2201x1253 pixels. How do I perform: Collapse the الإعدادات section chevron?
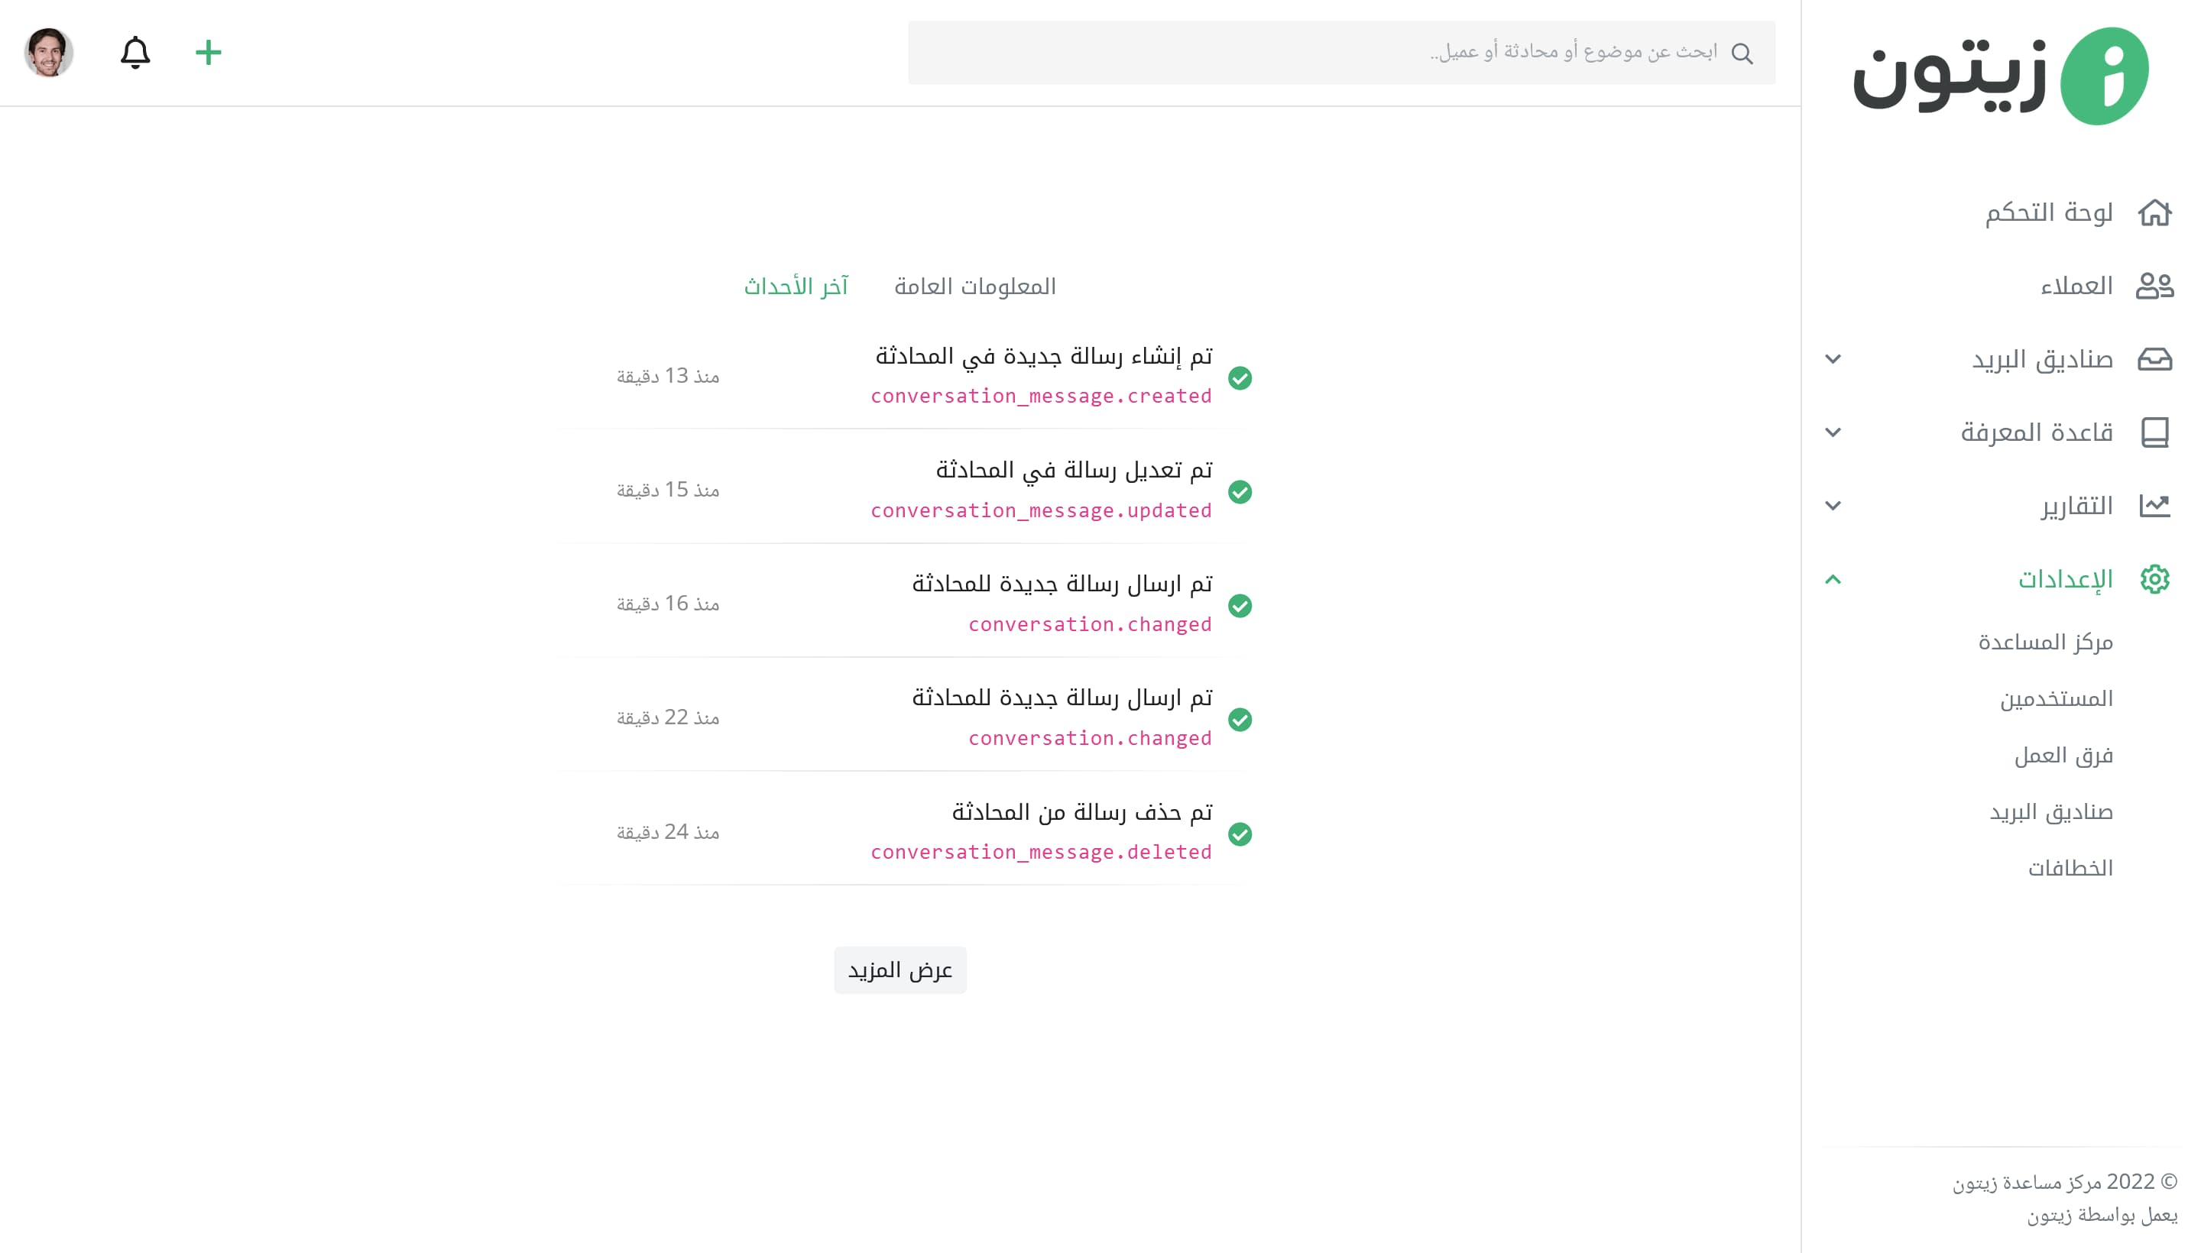coord(1833,579)
